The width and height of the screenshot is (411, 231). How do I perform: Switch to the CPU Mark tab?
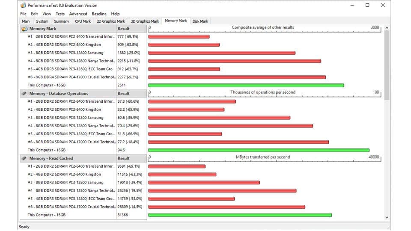point(83,21)
